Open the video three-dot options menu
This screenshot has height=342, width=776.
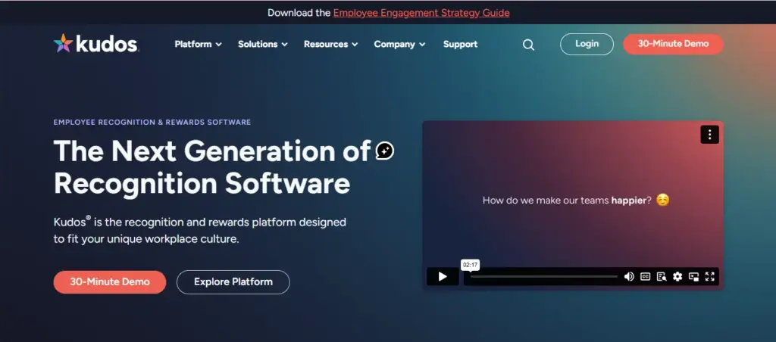(x=709, y=135)
